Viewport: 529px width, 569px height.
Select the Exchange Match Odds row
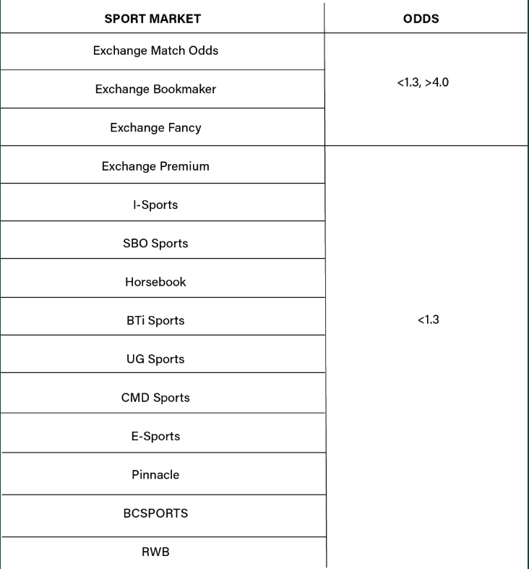(155, 51)
